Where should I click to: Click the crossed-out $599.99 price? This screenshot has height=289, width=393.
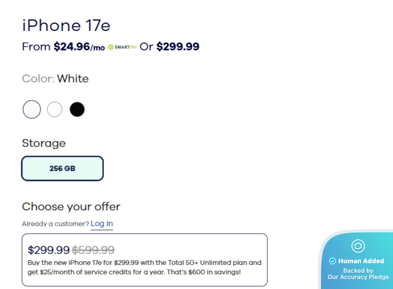click(93, 250)
